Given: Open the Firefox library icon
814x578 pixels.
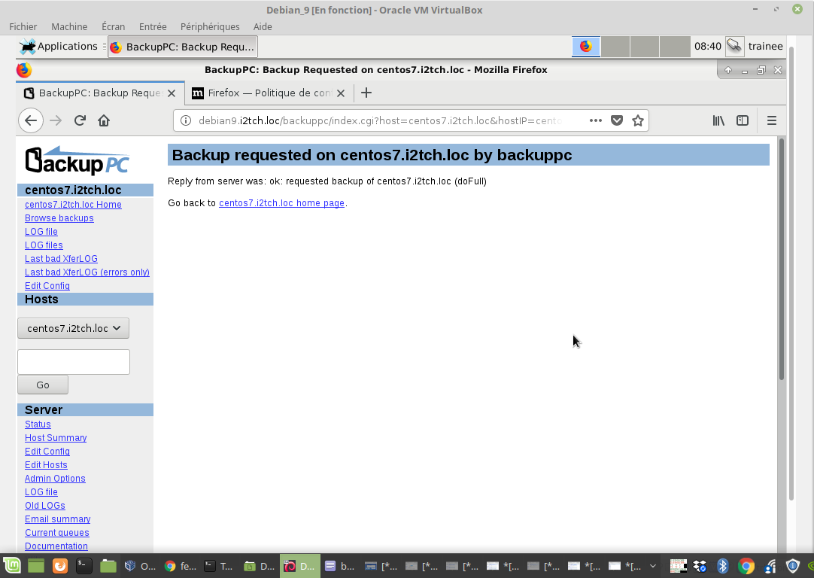Looking at the screenshot, I should (718, 120).
